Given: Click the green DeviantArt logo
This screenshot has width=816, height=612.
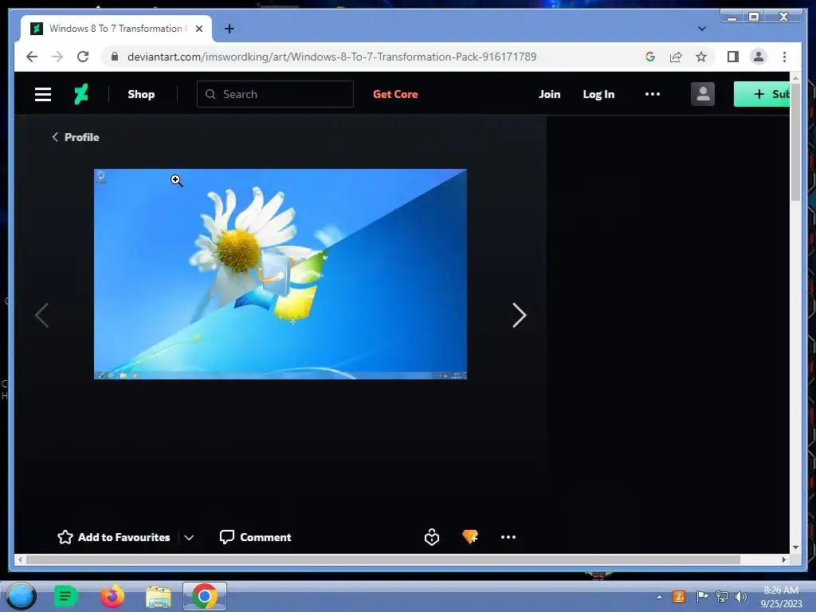Looking at the screenshot, I should (x=81, y=94).
